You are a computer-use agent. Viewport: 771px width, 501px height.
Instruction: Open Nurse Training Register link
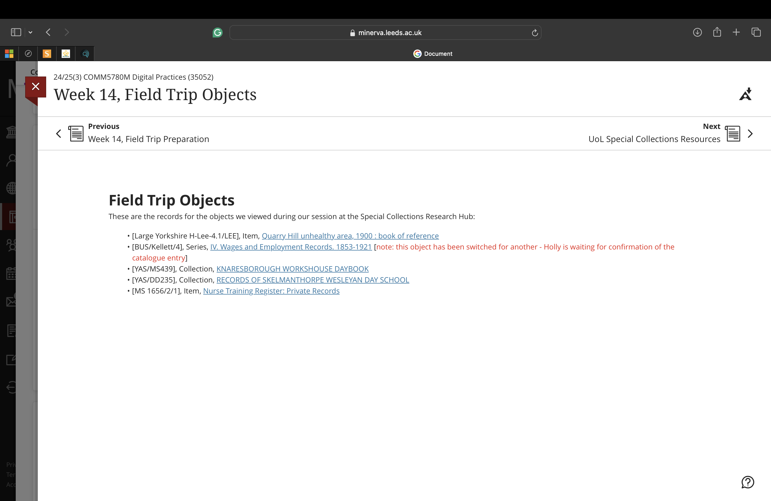(271, 291)
